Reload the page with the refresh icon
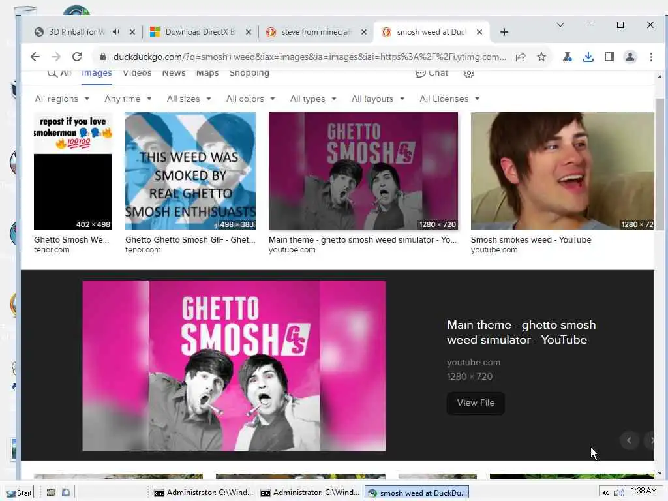The image size is (668, 501). click(x=77, y=57)
